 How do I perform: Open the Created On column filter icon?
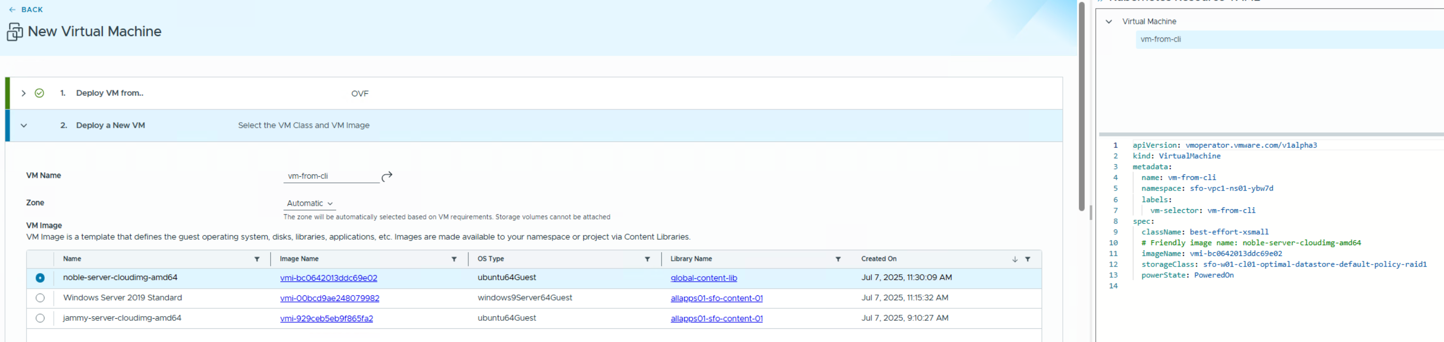1027,259
